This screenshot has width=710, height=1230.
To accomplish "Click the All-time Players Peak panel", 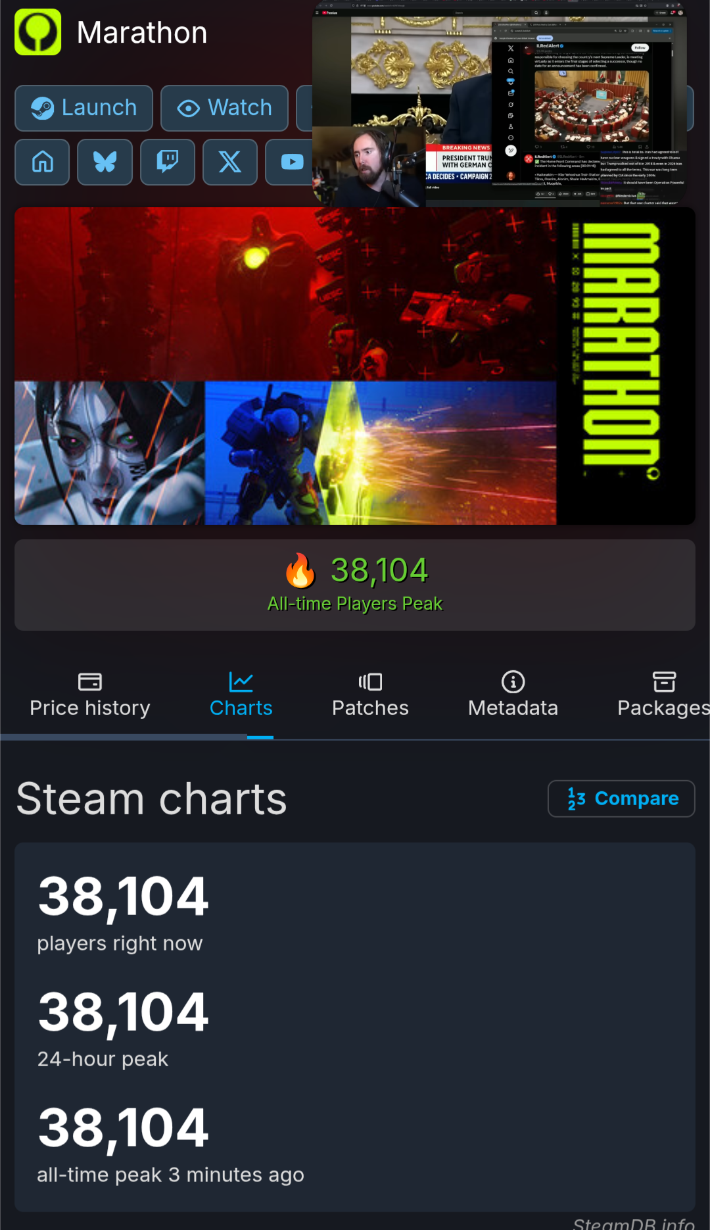I will [x=355, y=585].
